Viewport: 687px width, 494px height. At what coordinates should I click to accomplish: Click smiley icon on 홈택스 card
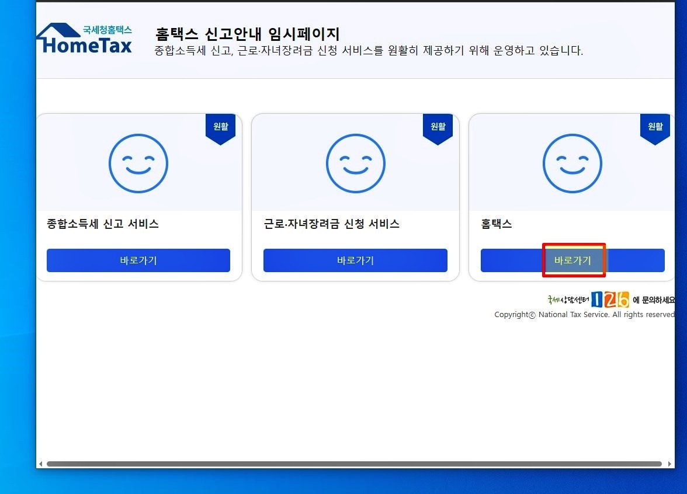pyautogui.click(x=572, y=163)
